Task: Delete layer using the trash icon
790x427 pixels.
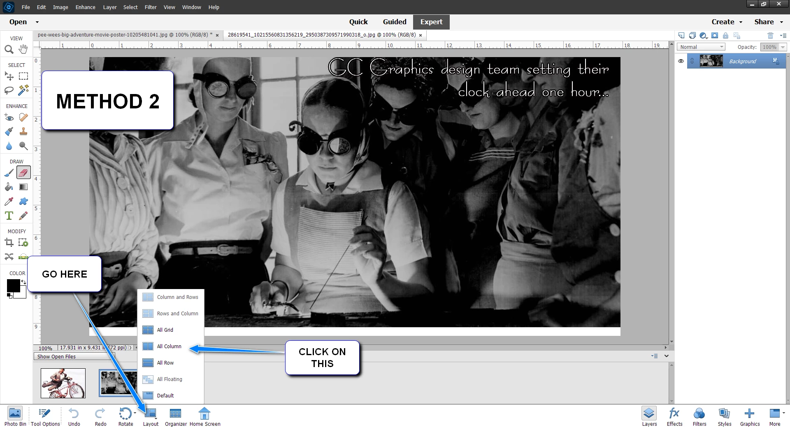Action: pyautogui.click(x=771, y=36)
